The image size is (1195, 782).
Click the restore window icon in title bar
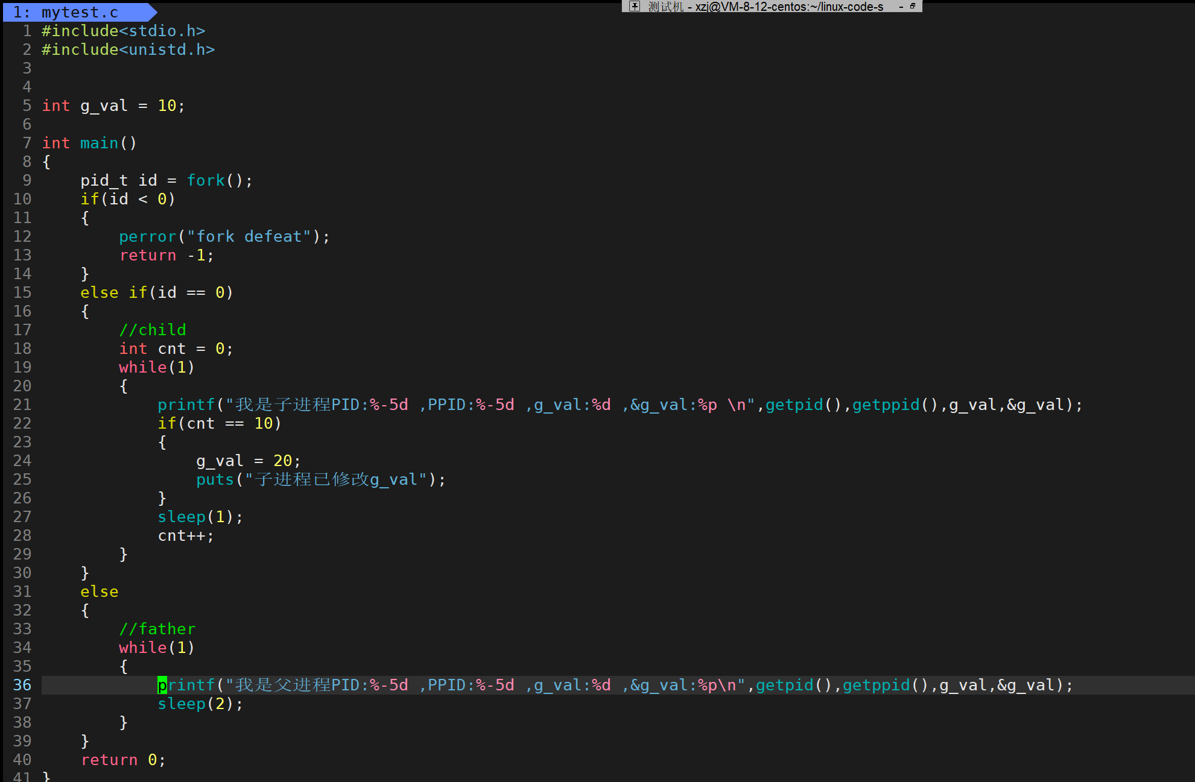913,6
